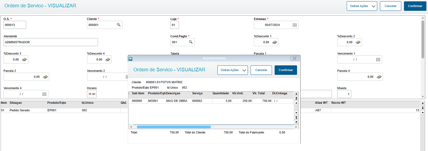The height and width of the screenshot is (151, 428).
Task: Move up one row in main items grid
Action: (423, 112)
